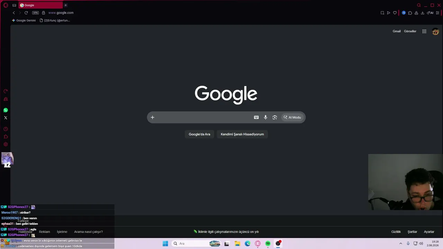Open Ayarlar settings menu in footer
The image size is (443, 249).
[429, 232]
